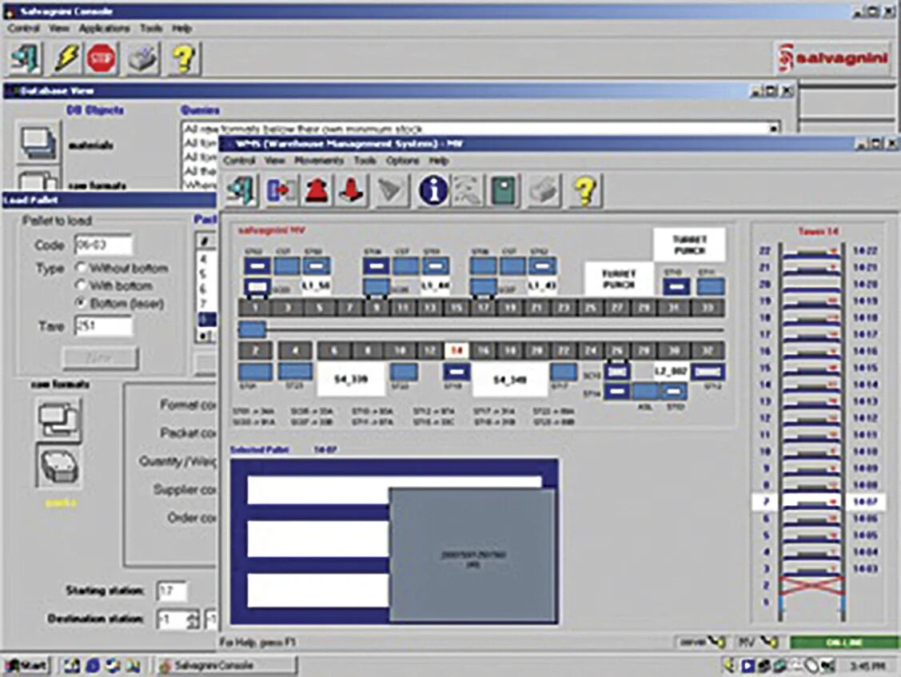The image size is (901, 677).
Task: Open the Help menu in WMS window
Action: point(439,161)
